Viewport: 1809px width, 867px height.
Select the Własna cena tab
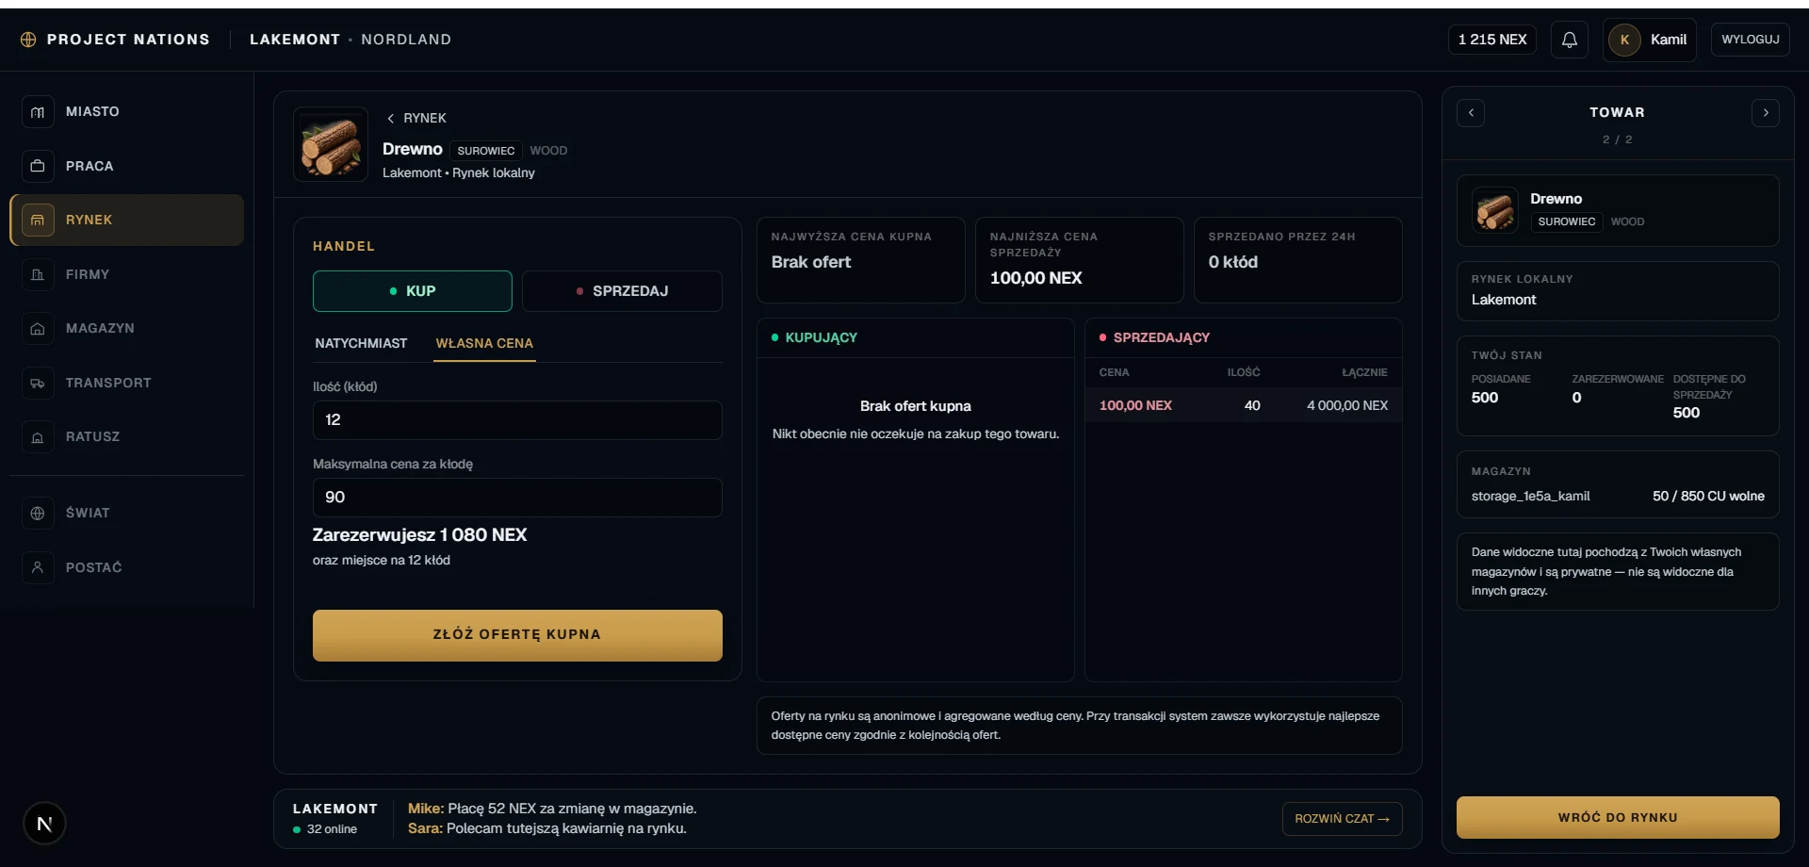484,344
